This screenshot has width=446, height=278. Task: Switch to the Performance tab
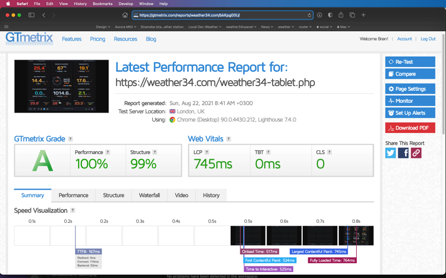pos(74,195)
